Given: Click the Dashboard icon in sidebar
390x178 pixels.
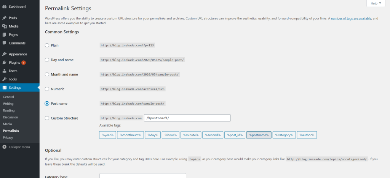Looking at the screenshot, I should [4, 7].
